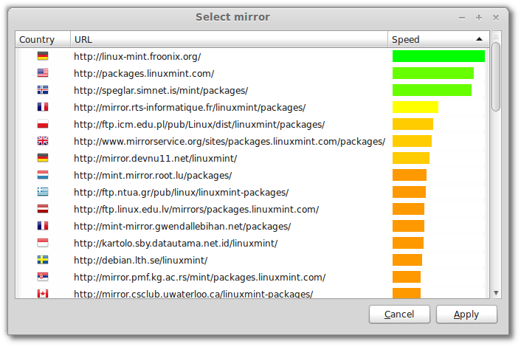Click the Polish flag beside ftp.icm.edu.pl
The image size is (521, 347).
click(43, 123)
